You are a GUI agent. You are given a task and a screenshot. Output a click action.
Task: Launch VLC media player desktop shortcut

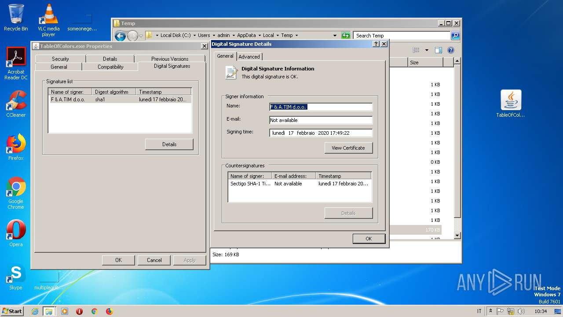pyautogui.click(x=48, y=20)
